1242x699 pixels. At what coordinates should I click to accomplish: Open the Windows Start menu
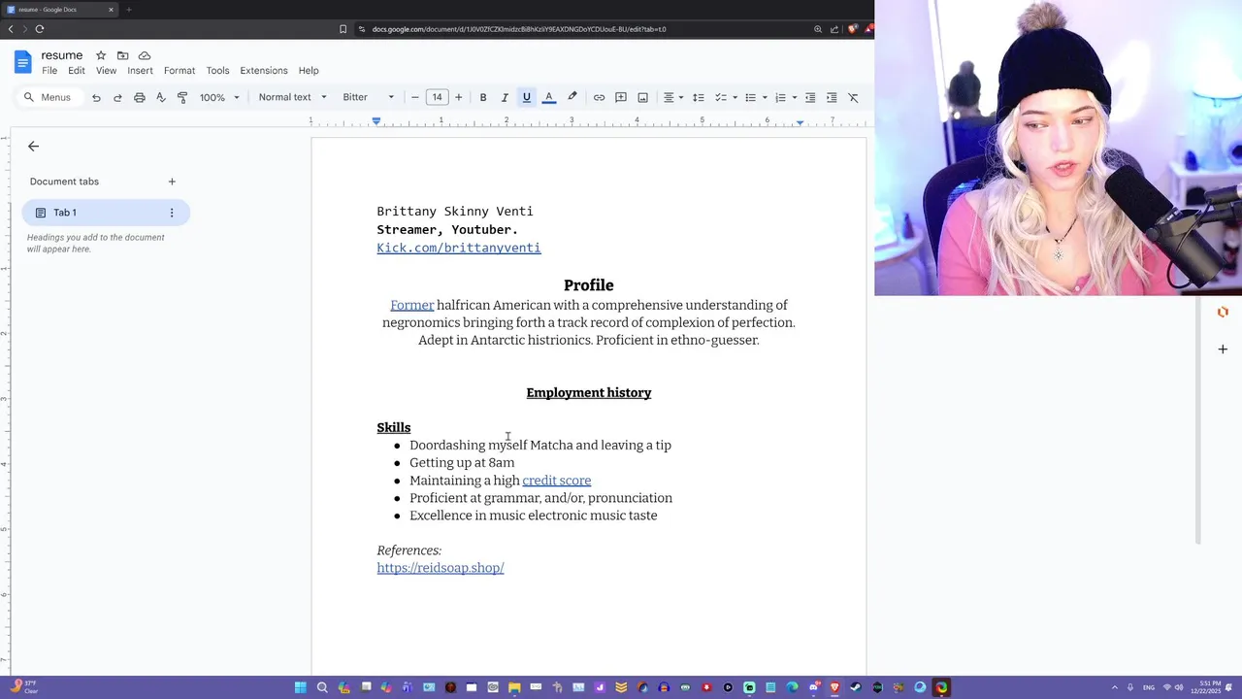[301, 687]
